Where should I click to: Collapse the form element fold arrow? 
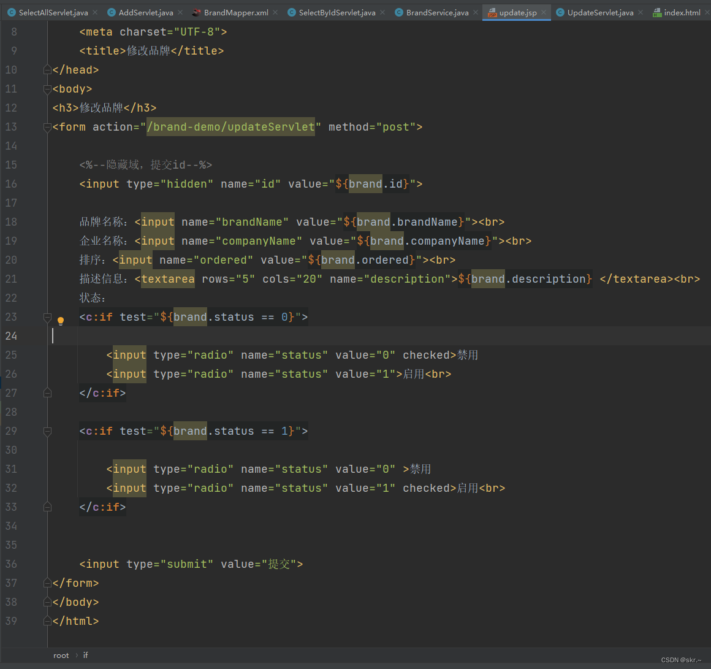pos(47,127)
